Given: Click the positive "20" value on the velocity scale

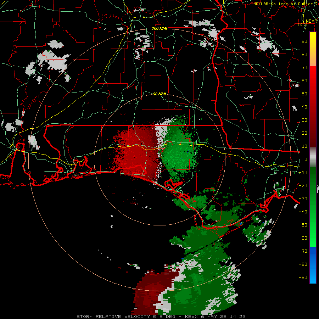Looking at the screenshot, I should click(x=304, y=133).
